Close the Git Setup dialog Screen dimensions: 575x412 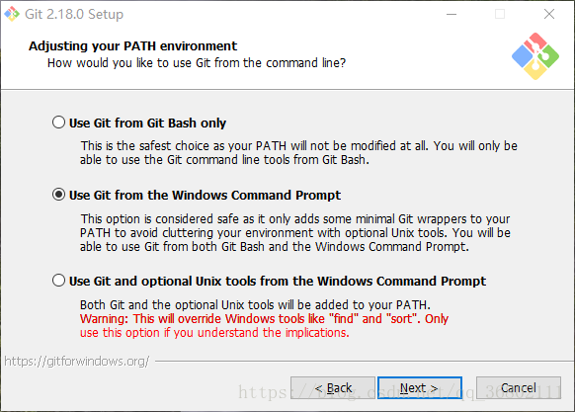pyautogui.click(x=549, y=14)
